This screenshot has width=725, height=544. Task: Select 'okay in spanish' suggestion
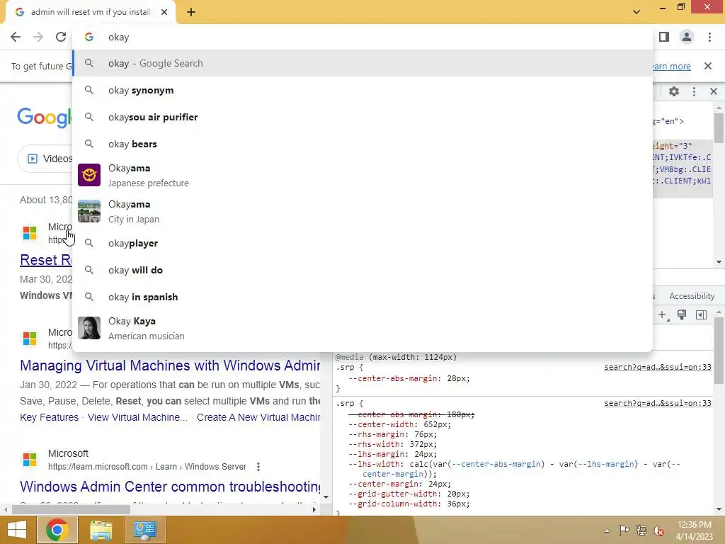coord(362,297)
